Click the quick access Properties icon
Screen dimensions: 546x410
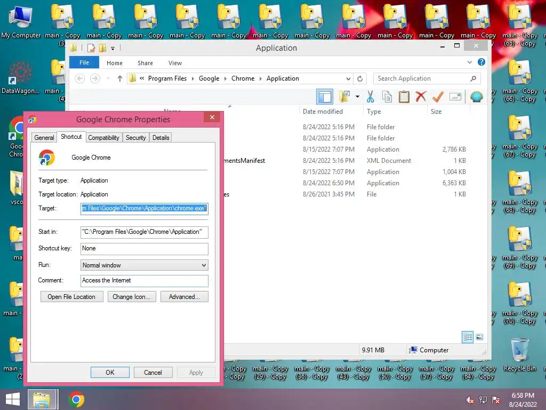pyautogui.click(x=92, y=48)
